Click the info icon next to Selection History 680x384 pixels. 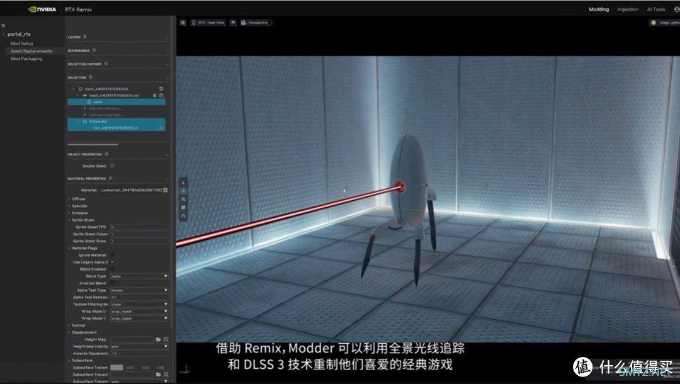click(x=106, y=64)
